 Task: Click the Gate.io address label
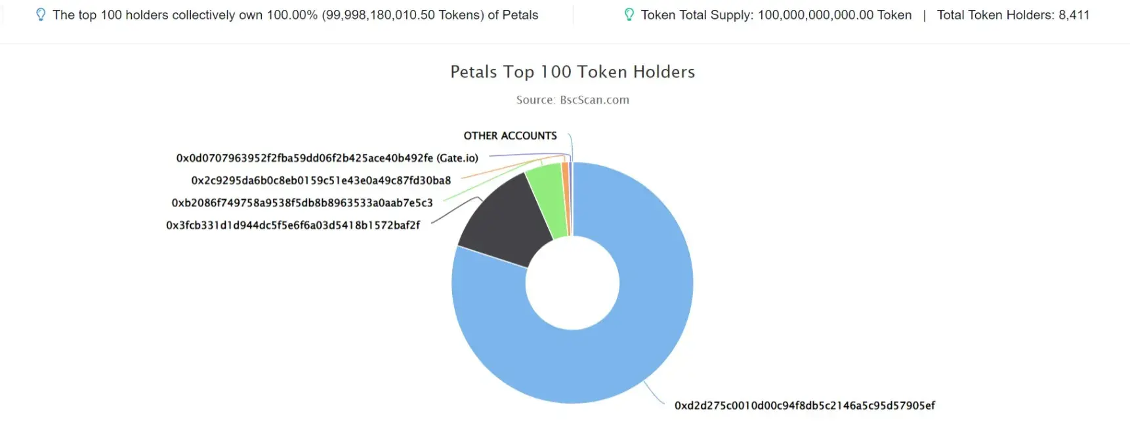(327, 158)
